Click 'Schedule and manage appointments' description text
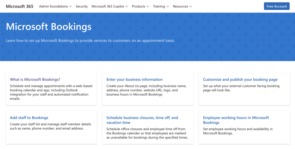The image size is (295, 149). [x=51, y=92]
